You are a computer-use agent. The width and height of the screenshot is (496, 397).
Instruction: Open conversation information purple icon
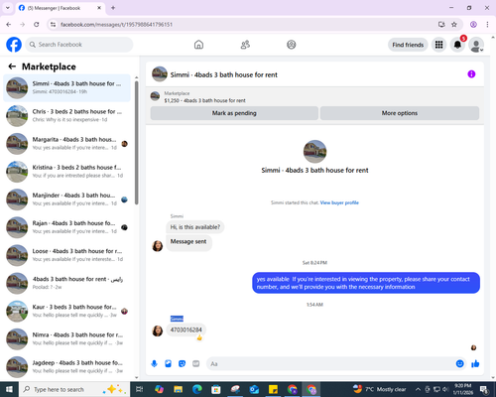[x=471, y=74]
